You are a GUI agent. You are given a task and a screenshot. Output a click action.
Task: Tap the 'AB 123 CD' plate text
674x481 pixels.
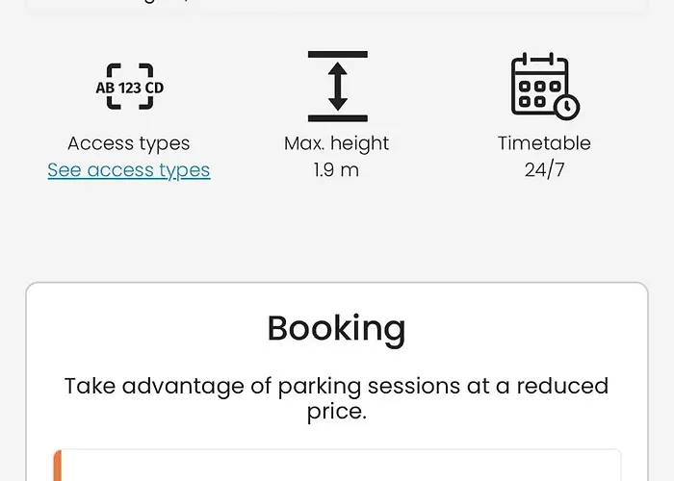pyautogui.click(x=129, y=88)
